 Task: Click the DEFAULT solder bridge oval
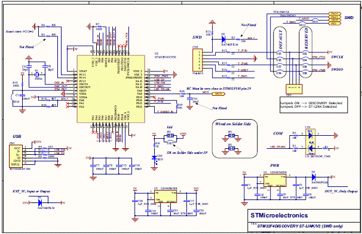[280, 52]
